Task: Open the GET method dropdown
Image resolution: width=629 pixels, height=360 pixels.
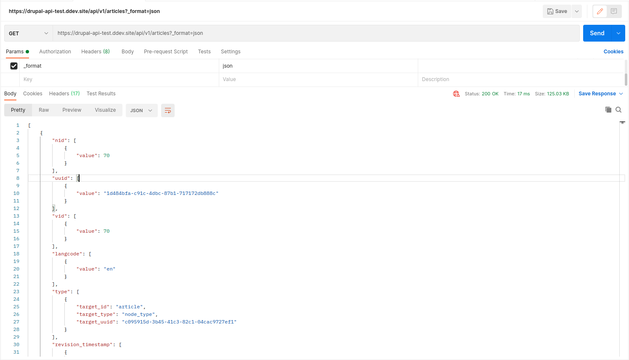Action: [29, 33]
